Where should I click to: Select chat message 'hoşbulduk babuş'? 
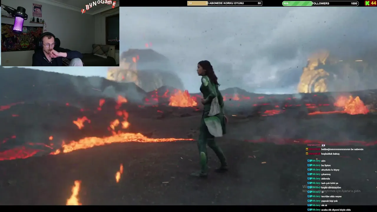tap(330, 154)
